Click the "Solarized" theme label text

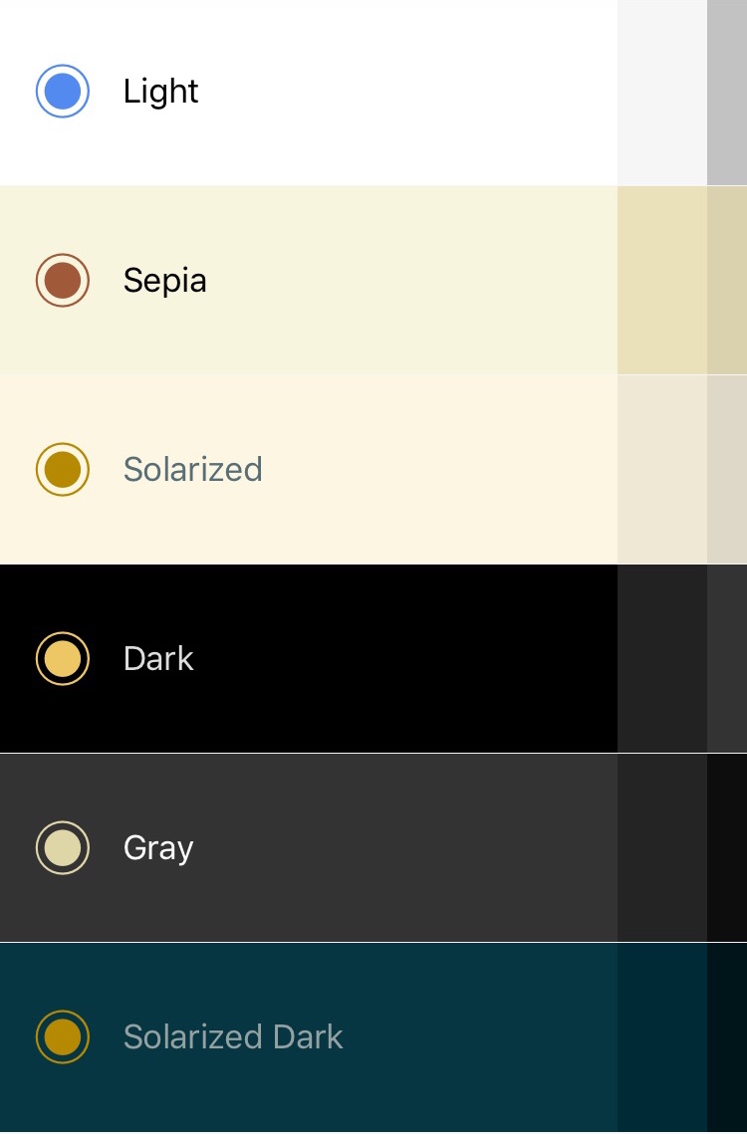click(x=192, y=469)
